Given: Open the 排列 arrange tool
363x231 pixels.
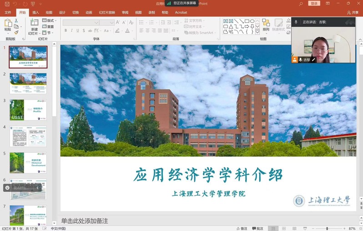Looking at the screenshot, I should coord(266,25).
